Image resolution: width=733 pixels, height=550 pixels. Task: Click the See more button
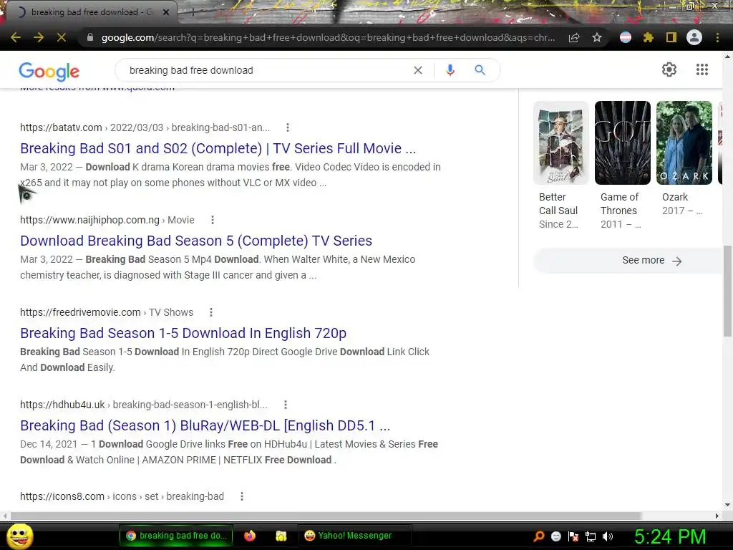click(x=628, y=261)
